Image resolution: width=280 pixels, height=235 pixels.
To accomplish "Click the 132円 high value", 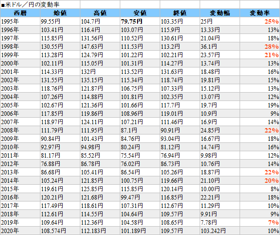I will (x=88, y=72).
